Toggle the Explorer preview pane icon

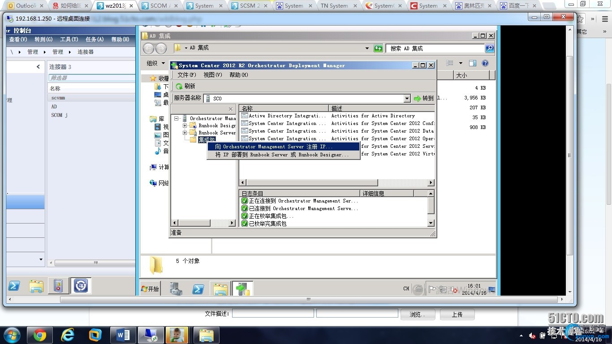click(473, 63)
